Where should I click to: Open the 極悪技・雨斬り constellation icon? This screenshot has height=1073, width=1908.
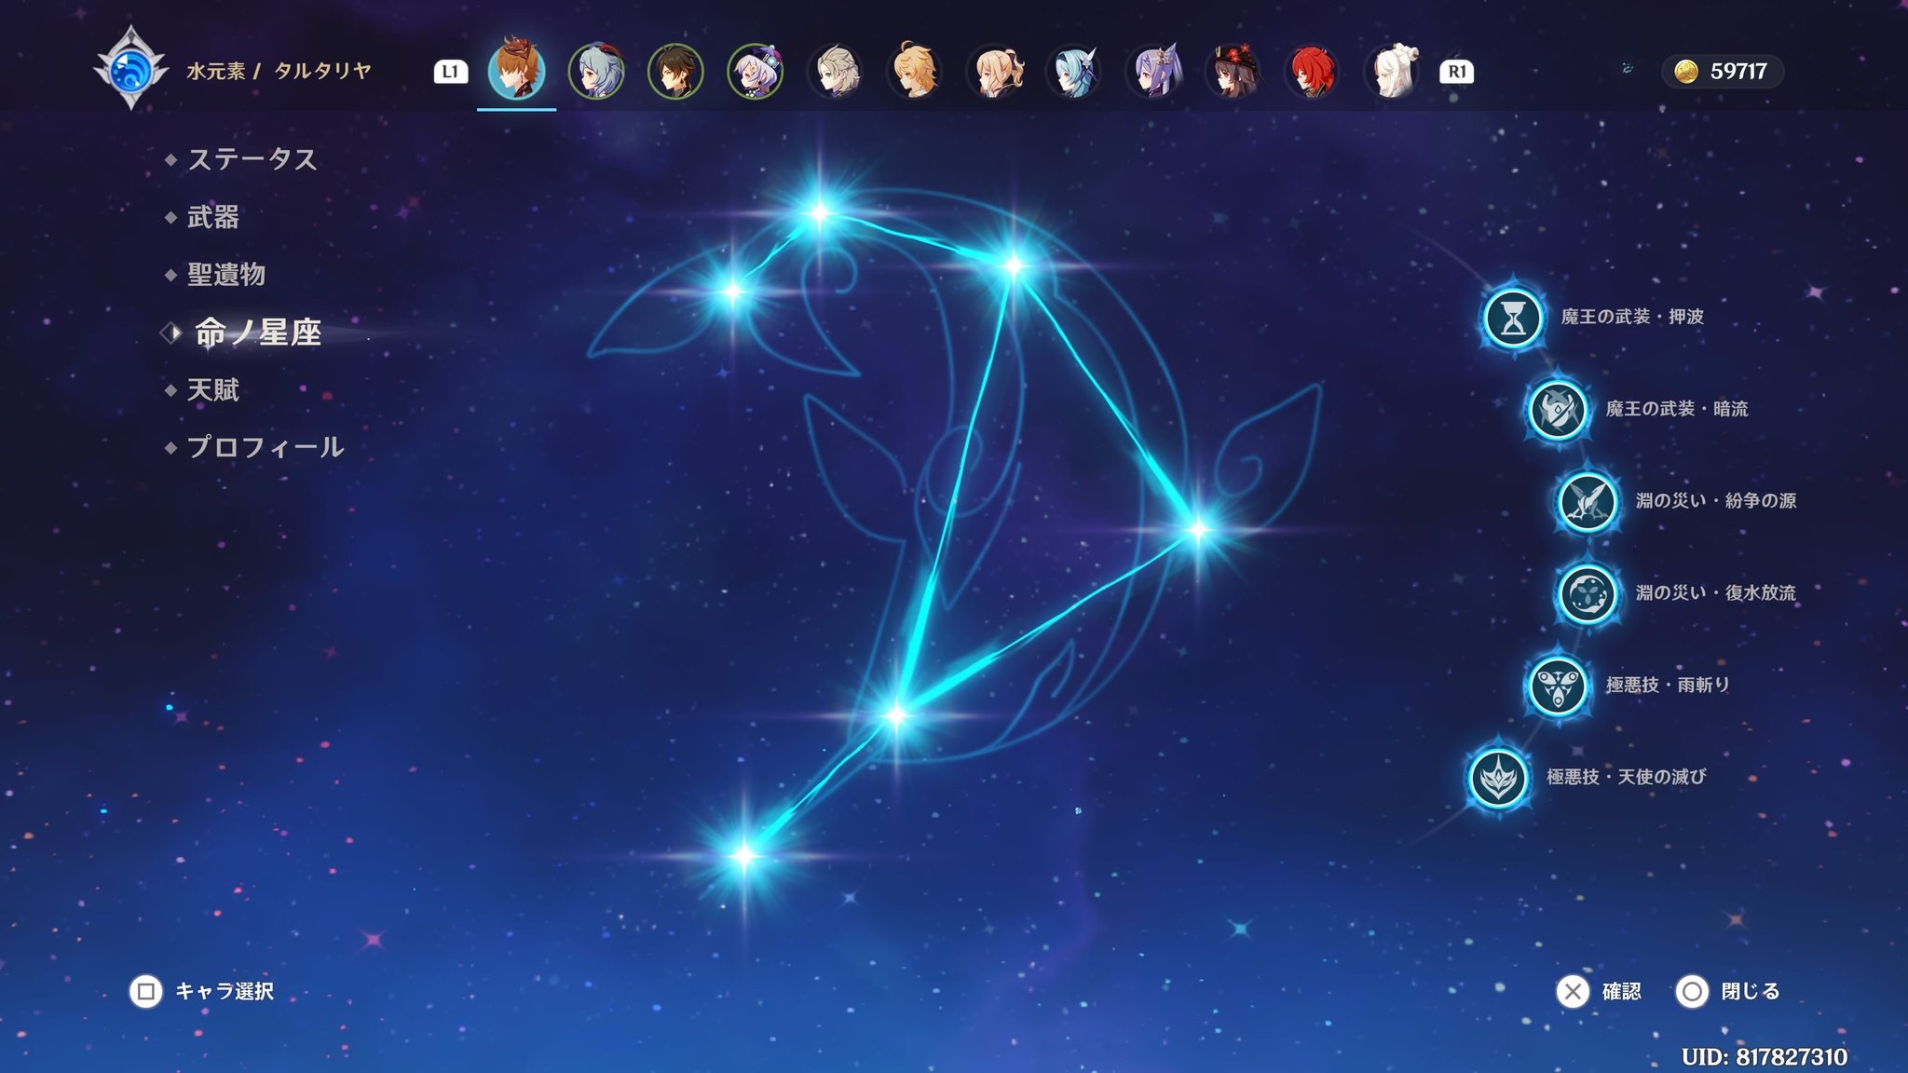pyautogui.click(x=1558, y=686)
